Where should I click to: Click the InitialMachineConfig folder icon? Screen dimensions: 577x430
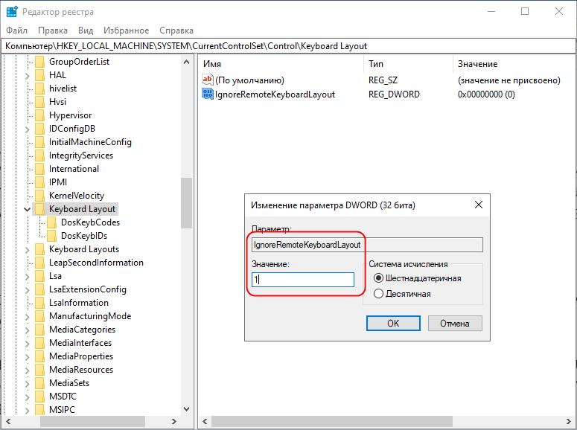[40, 142]
